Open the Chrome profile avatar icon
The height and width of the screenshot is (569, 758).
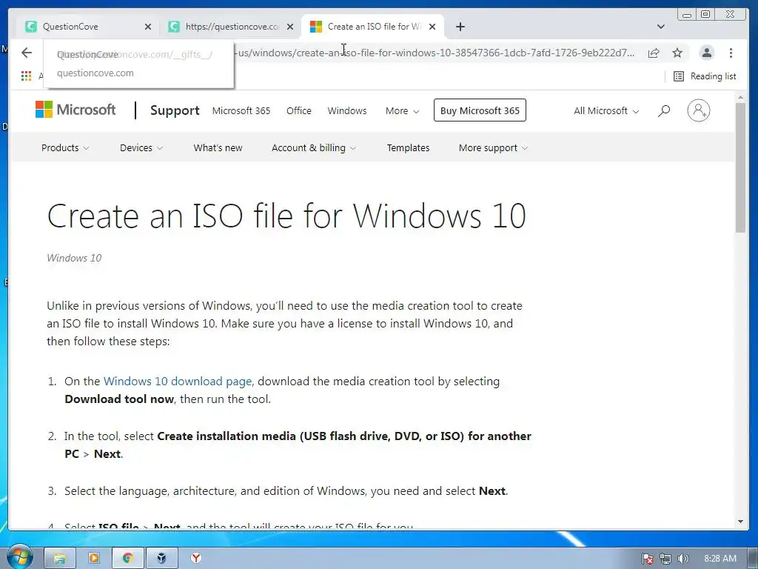click(x=707, y=53)
